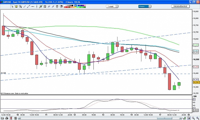The width and height of the screenshot is (200, 120).
Task: Zoom in with the plus magnifier
Action: [x=197, y=118]
